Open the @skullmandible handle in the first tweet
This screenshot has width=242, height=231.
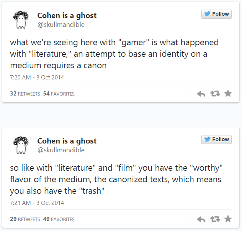point(60,25)
